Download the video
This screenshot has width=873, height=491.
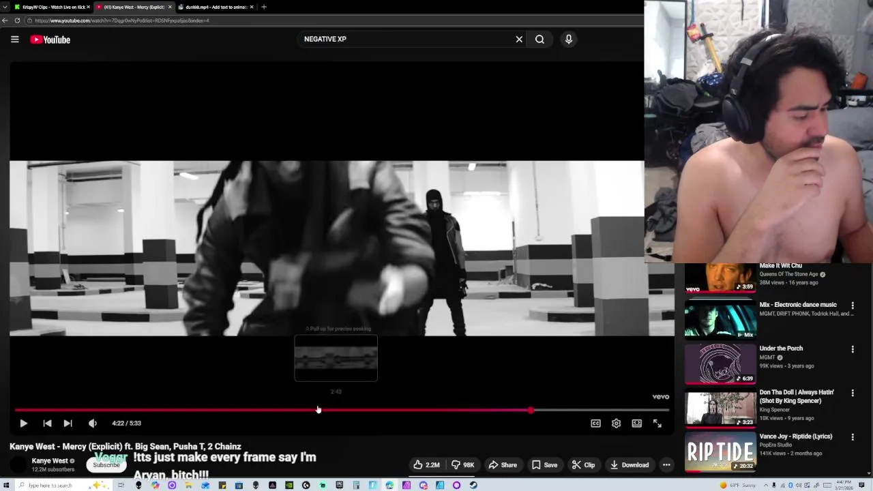pos(629,465)
